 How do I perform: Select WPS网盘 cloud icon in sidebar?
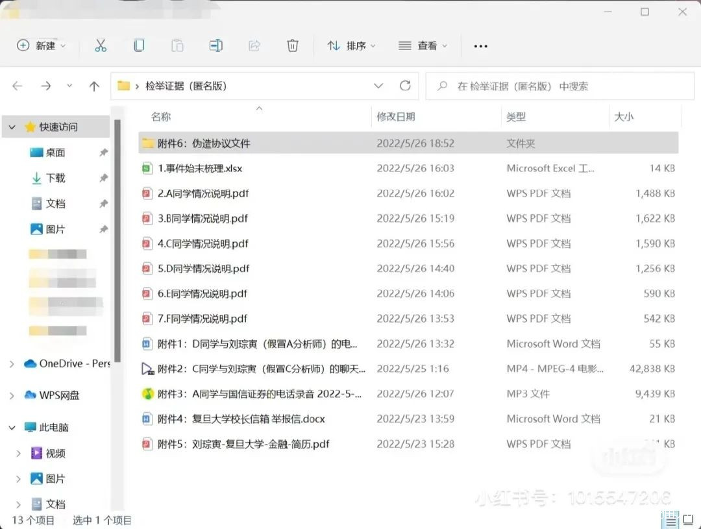(30, 395)
